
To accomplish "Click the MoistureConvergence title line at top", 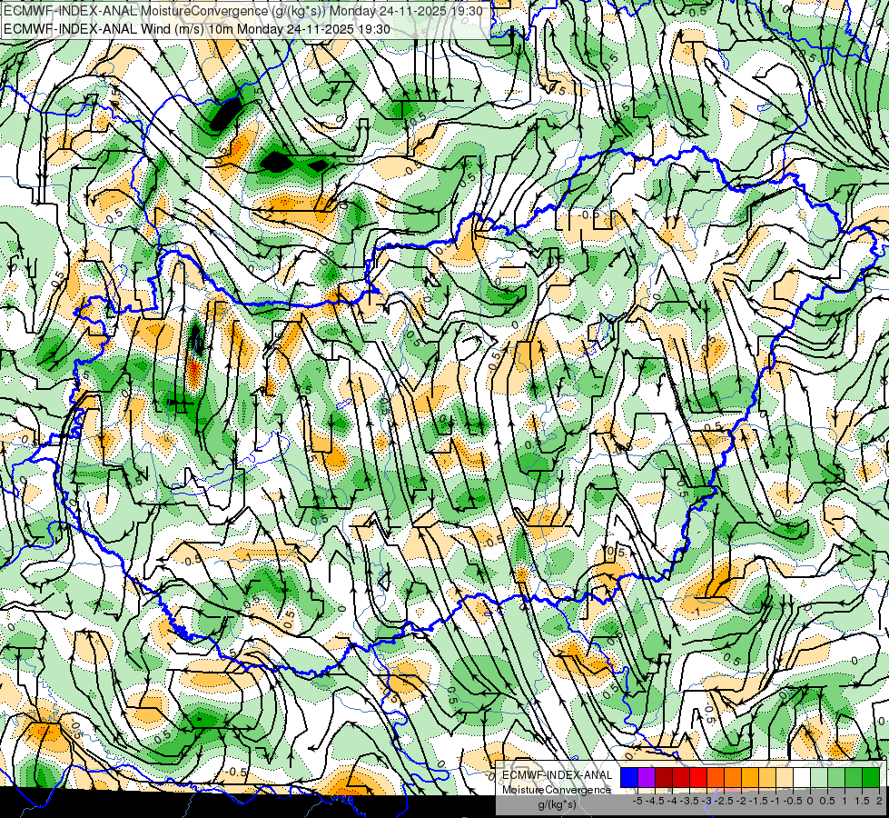I will pyautogui.click(x=243, y=11).
